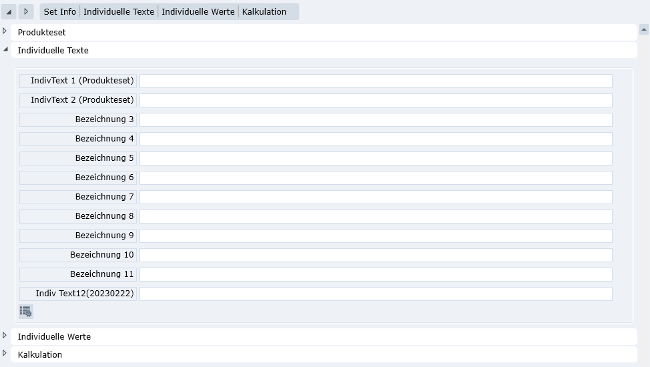Open the list settings icon below text fields
650x367 pixels.
pyautogui.click(x=26, y=312)
